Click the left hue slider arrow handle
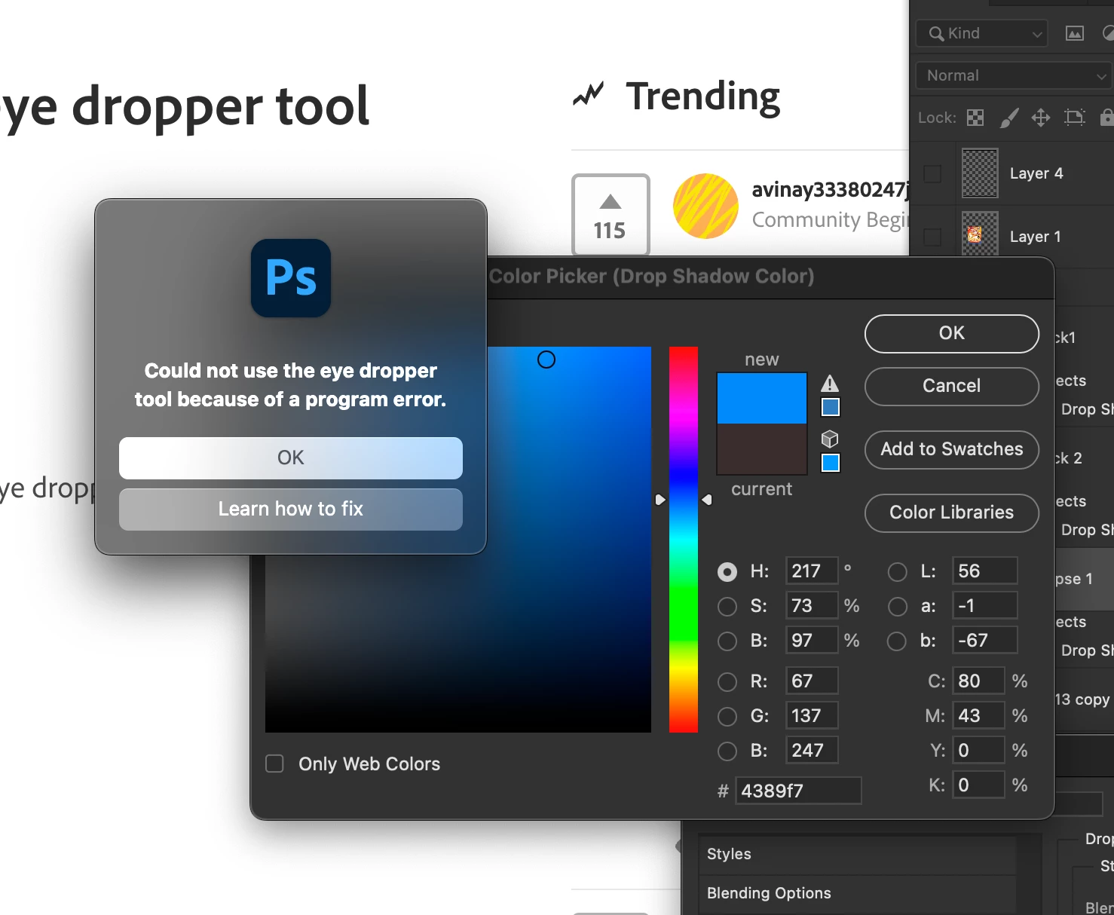Screen dimensions: 1114x915 point(660,500)
